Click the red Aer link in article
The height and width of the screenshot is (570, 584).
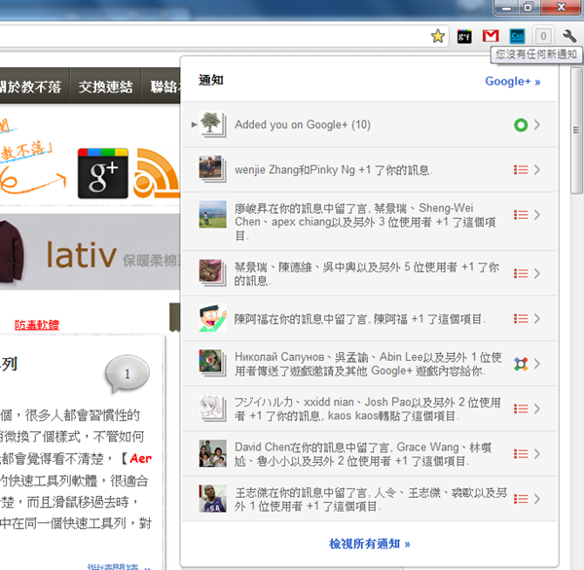[140, 458]
